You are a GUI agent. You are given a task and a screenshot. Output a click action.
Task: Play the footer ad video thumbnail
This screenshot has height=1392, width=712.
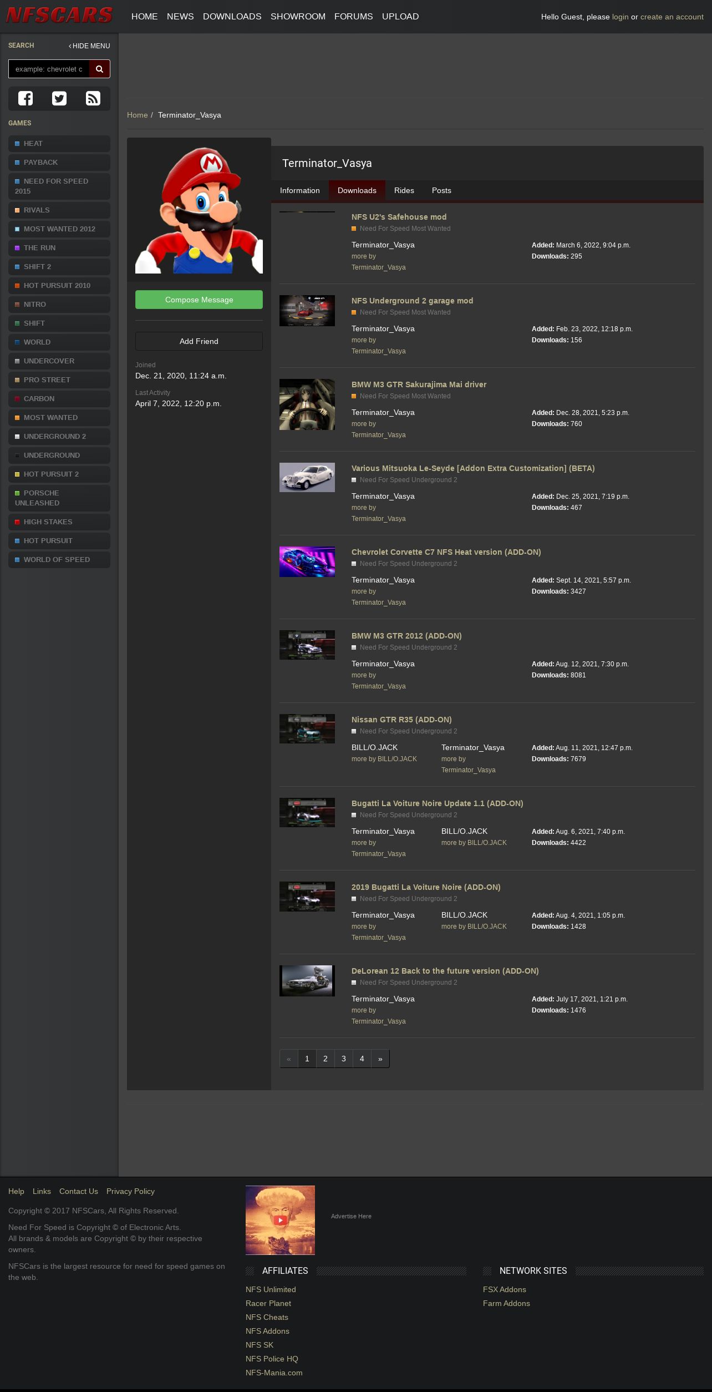coord(280,1220)
